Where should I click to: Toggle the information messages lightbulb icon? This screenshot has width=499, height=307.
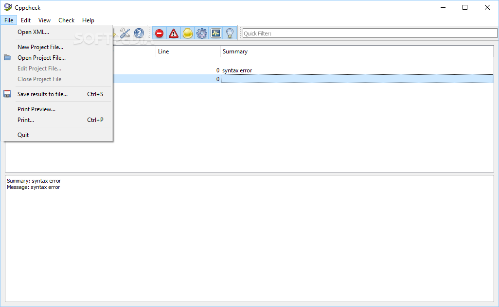click(230, 33)
